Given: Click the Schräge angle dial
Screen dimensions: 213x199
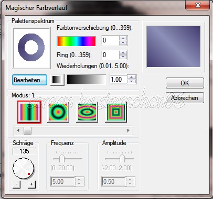Looking at the screenshot, I should pyautogui.click(x=24, y=169).
